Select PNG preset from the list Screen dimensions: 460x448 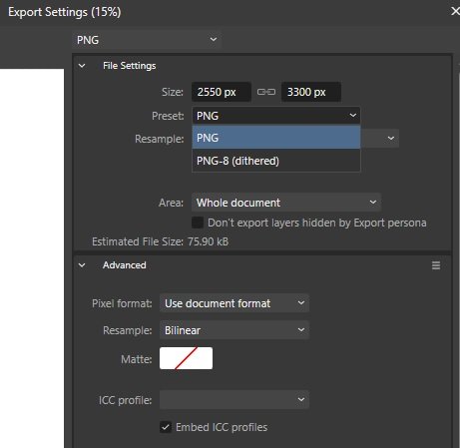click(x=276, y=138)
